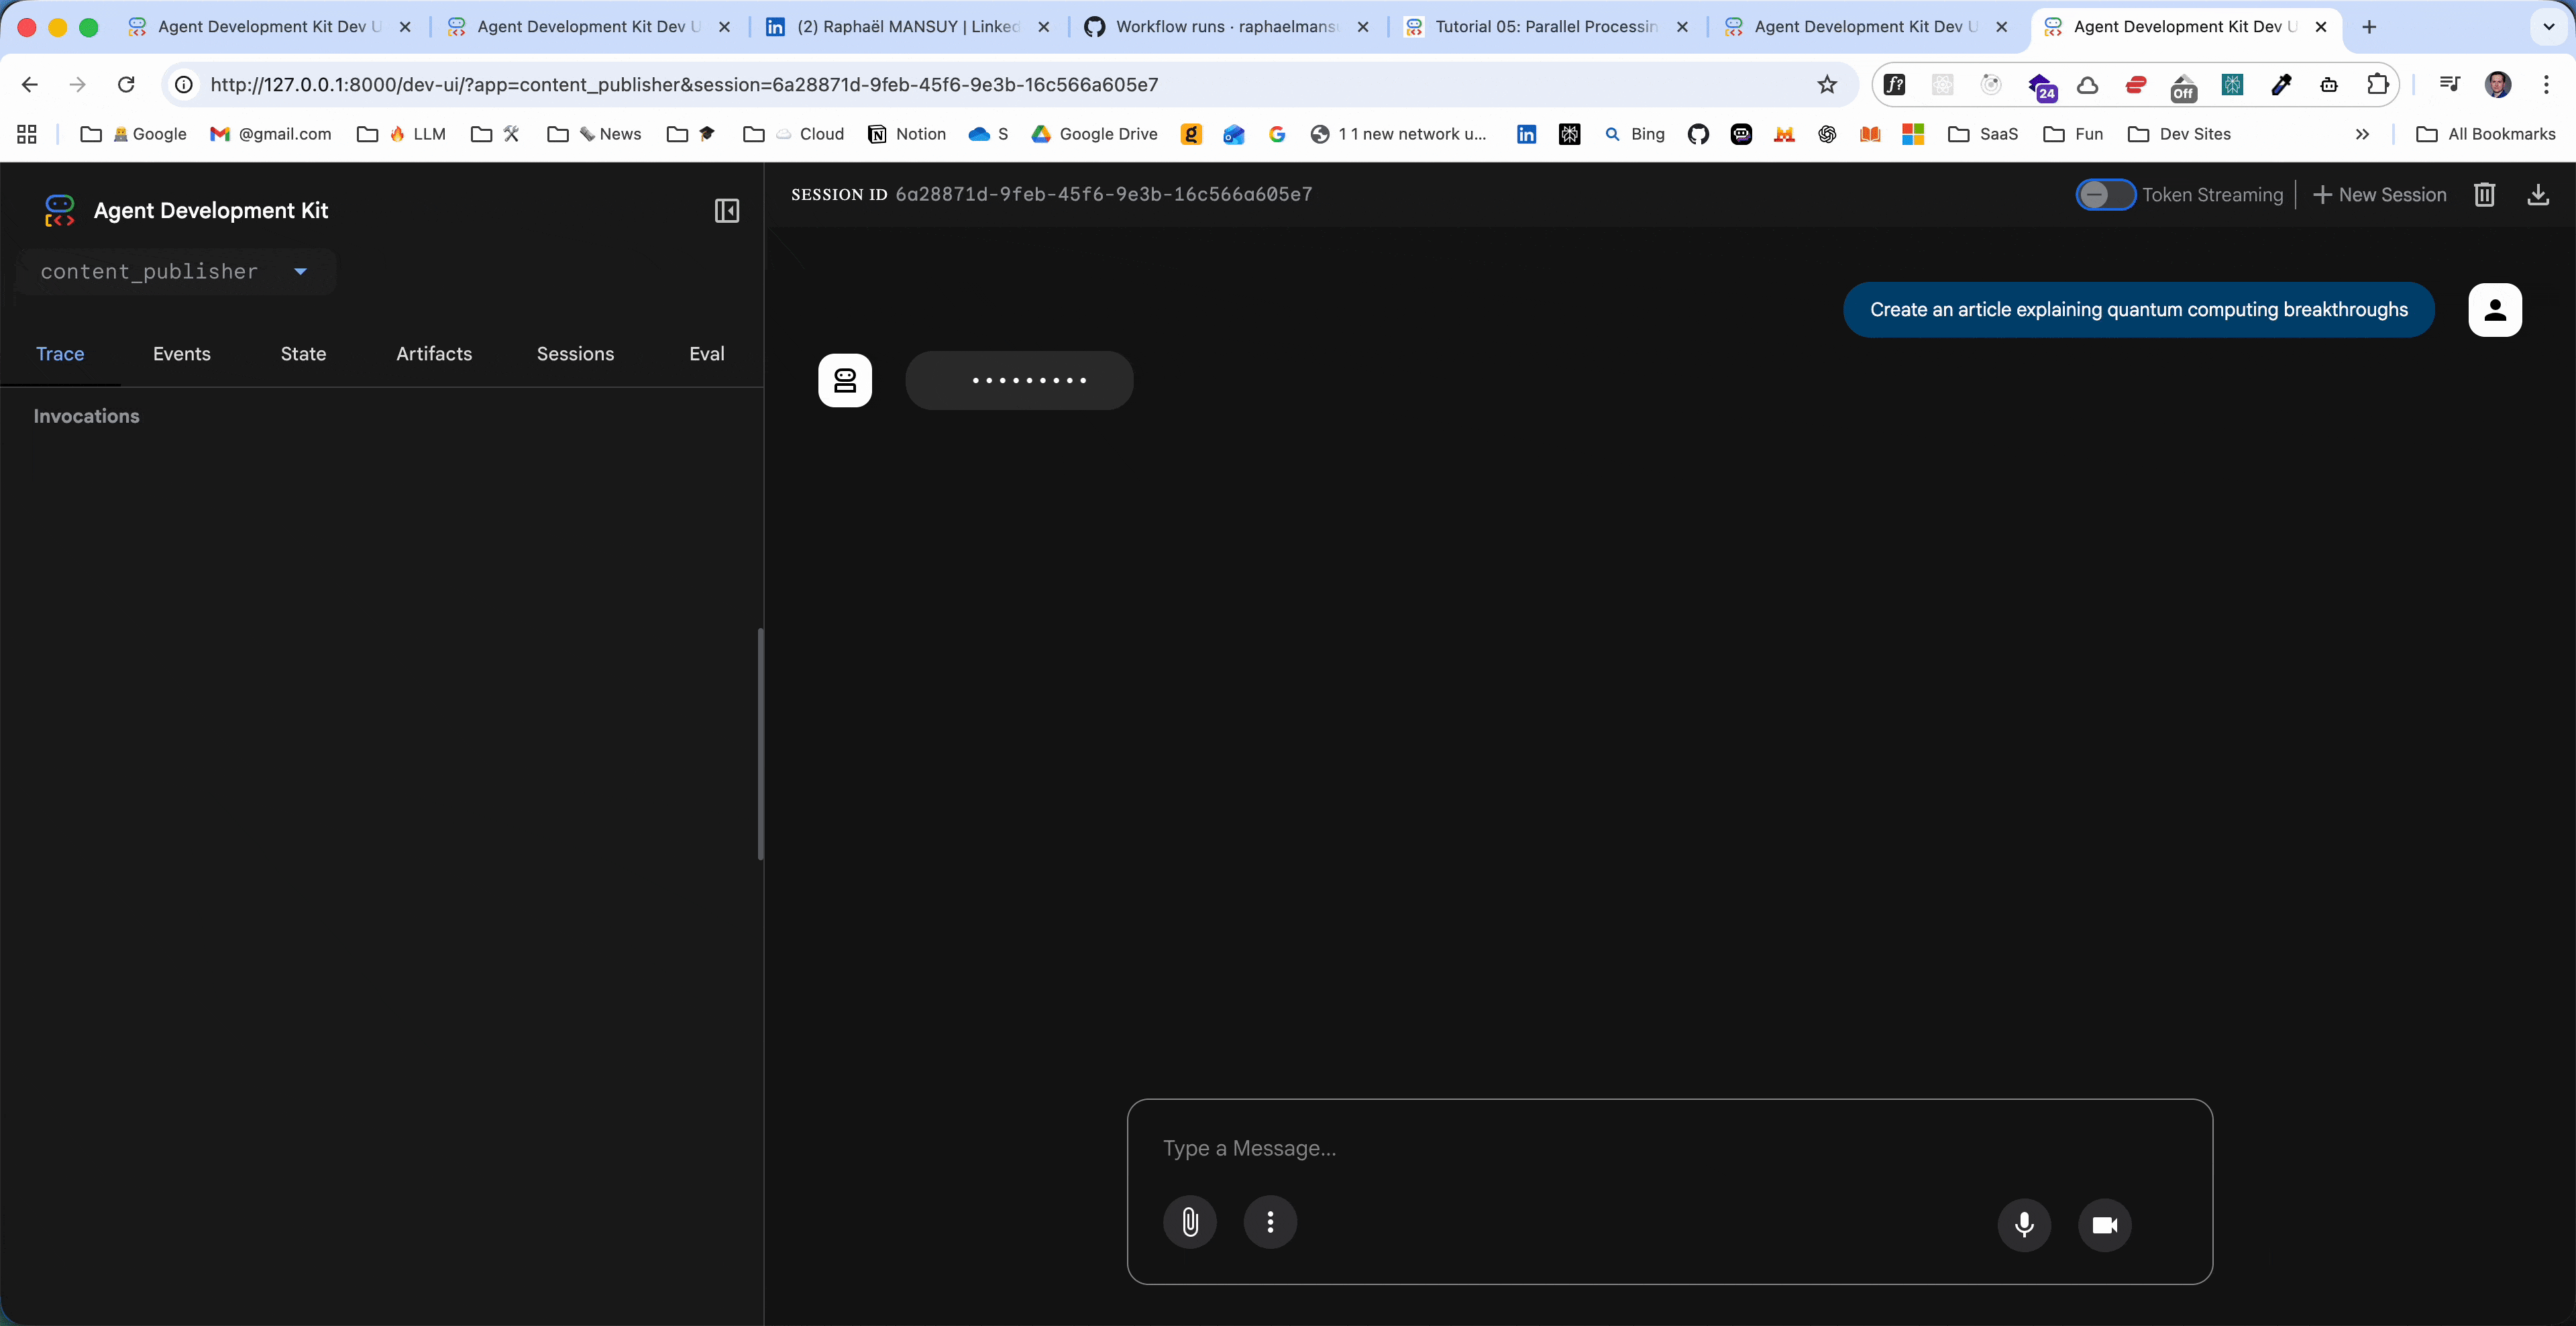Enable the Token Streaming switch
The image size is (2576, 1326).
click(x=2105, y=195)
